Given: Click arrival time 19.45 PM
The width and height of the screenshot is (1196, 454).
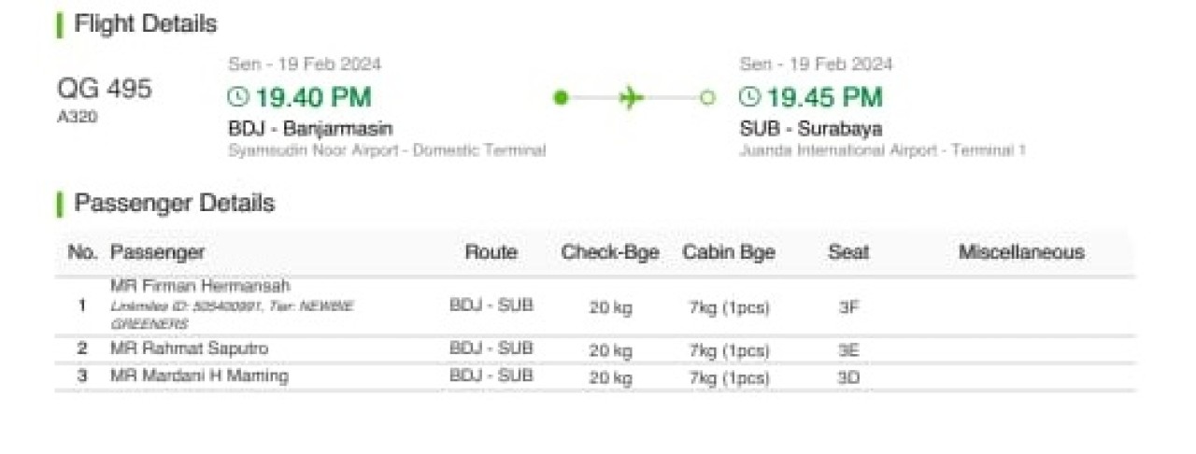Looking at the screenshot, I should click(x=824, y=97).
